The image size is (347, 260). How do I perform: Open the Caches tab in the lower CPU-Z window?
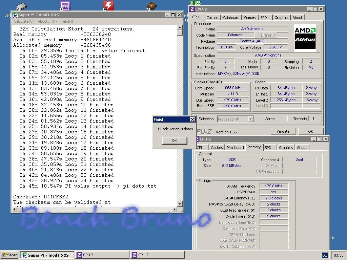217,148
